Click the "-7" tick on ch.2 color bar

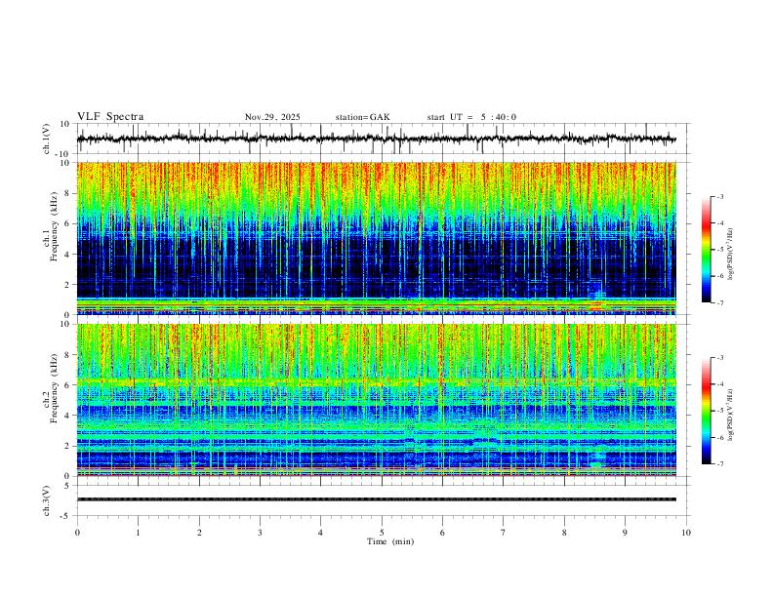point(720,464)
